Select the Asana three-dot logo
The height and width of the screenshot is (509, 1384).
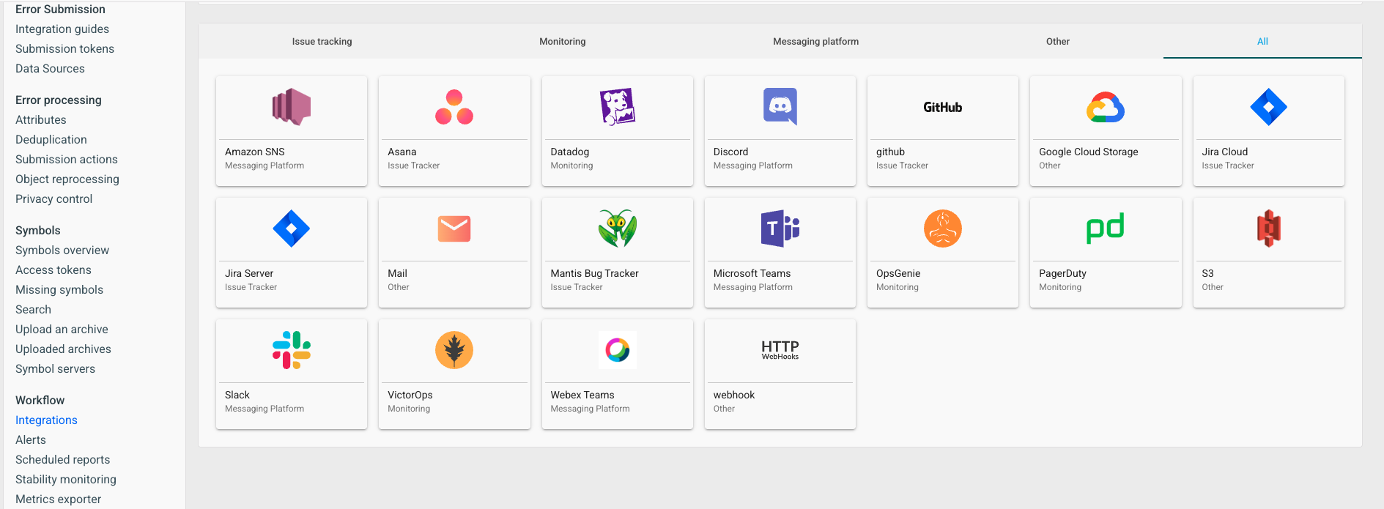454,107
